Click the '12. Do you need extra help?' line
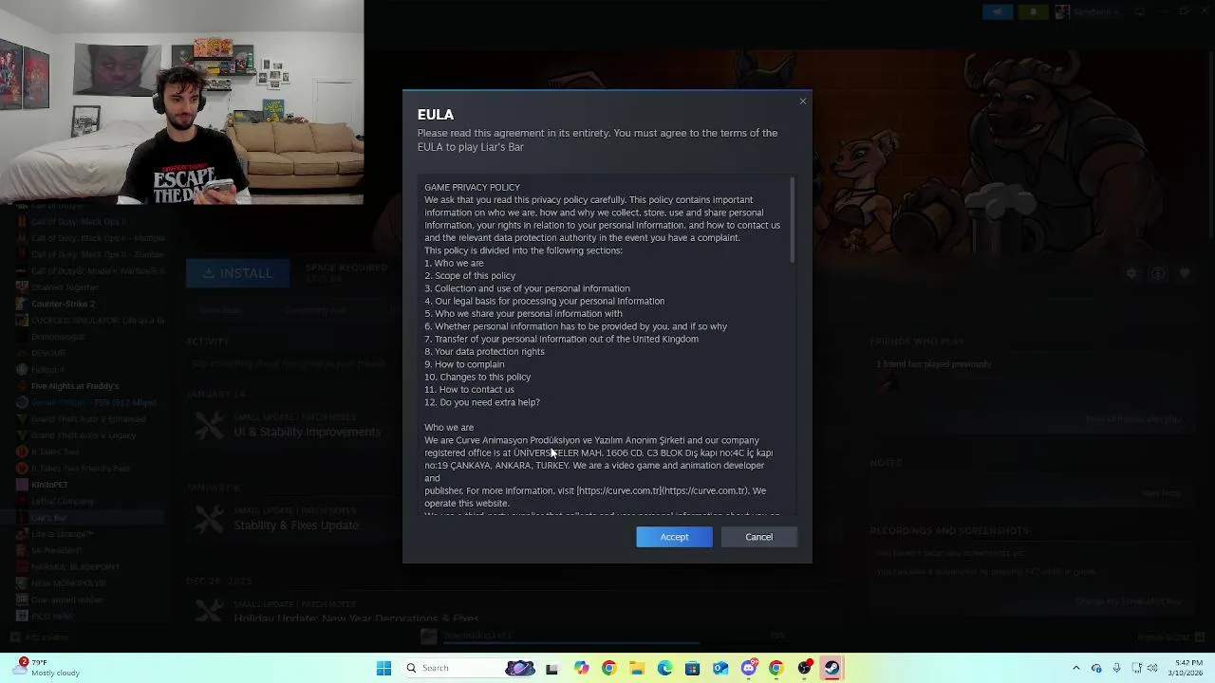Viewport: 1215px width, 683px height. [x=482, y=402]
